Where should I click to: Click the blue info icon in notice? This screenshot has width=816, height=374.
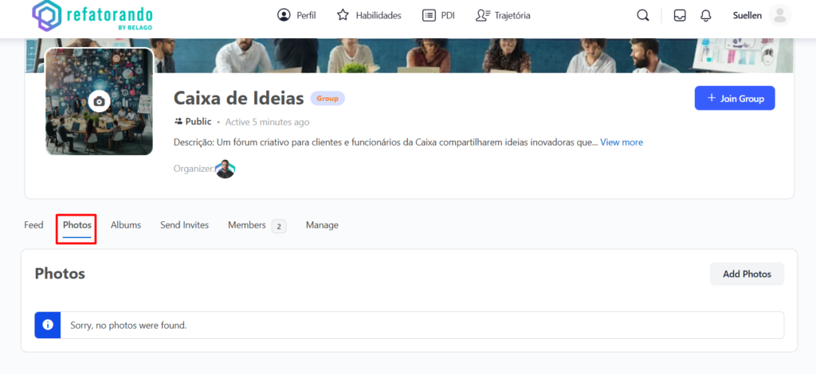pos(48,325)
